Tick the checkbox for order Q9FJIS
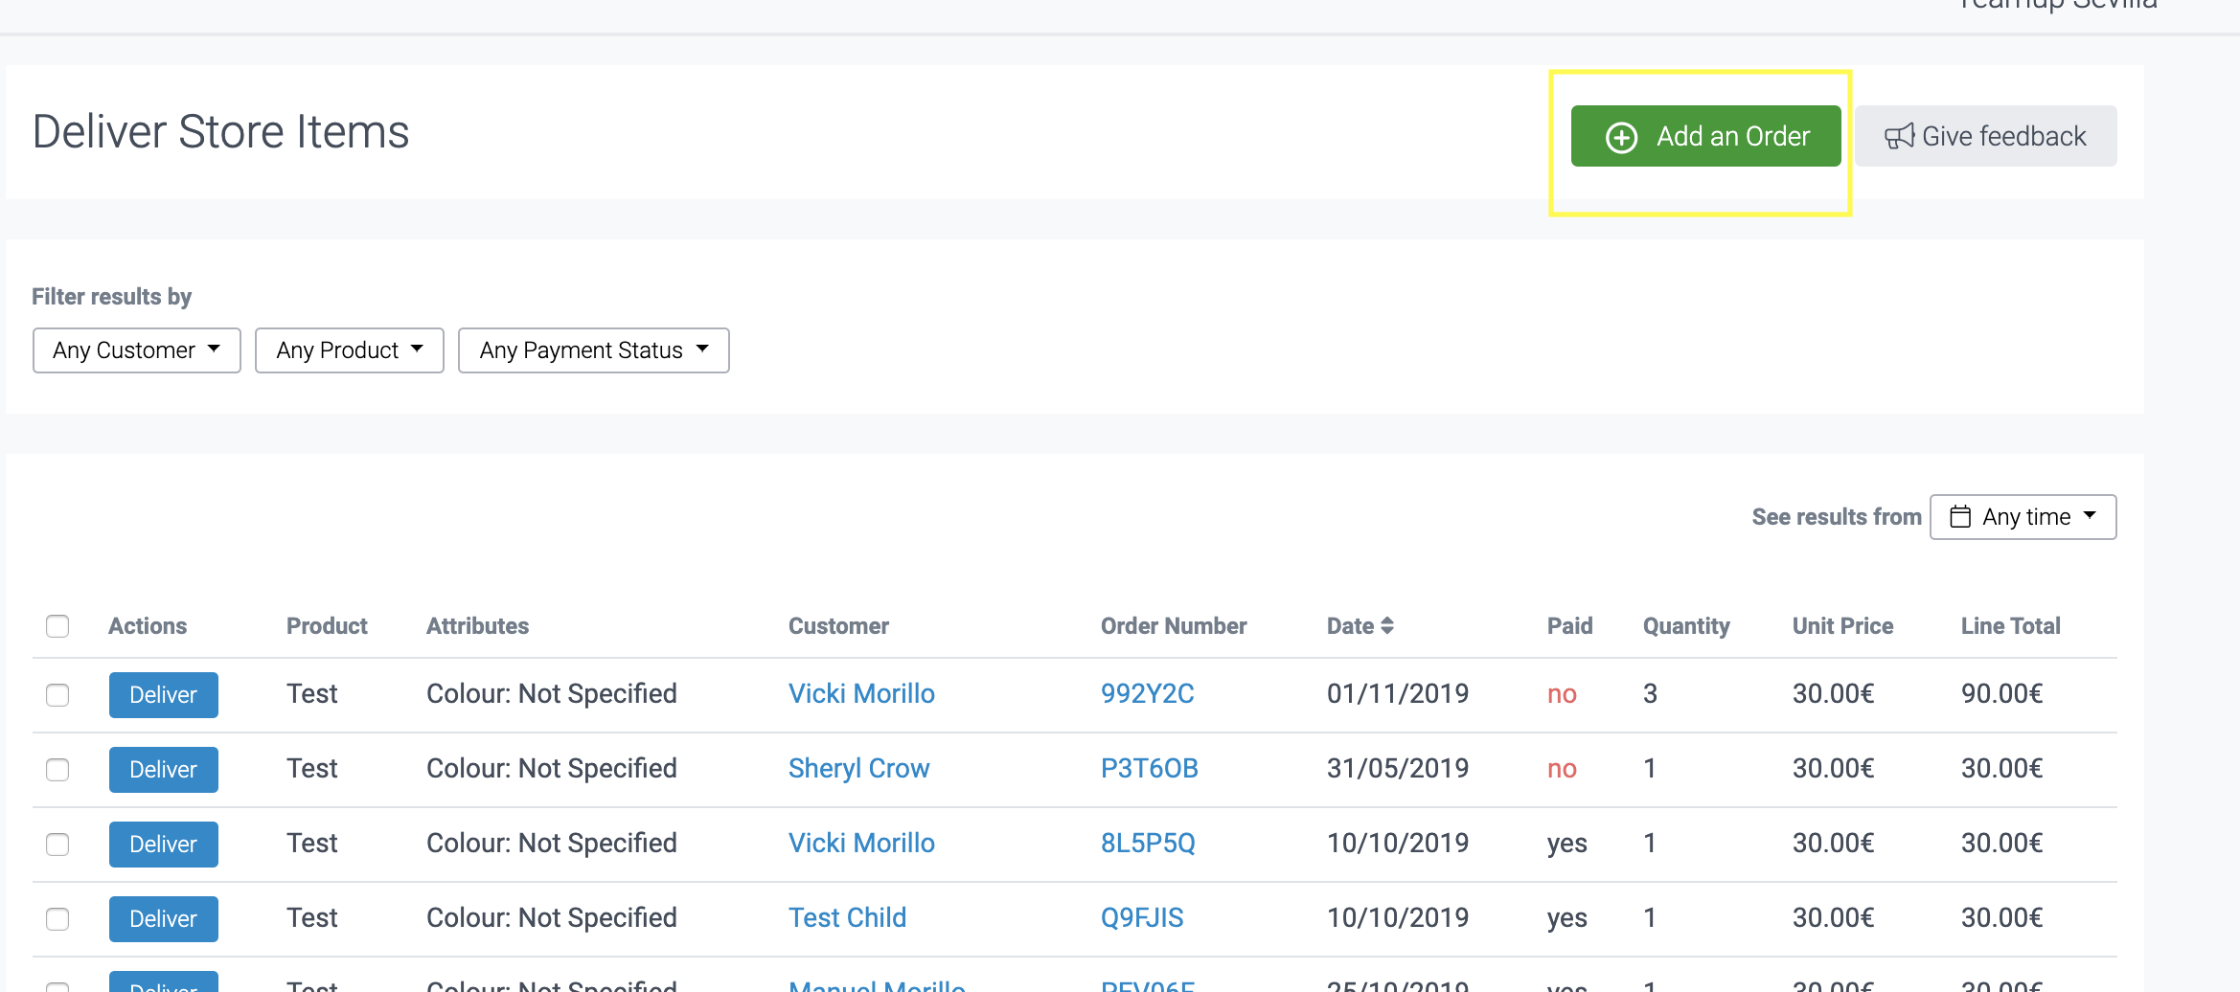Image resolution: width=2240 pixels, height=992 pixels. tap(57, 919)
